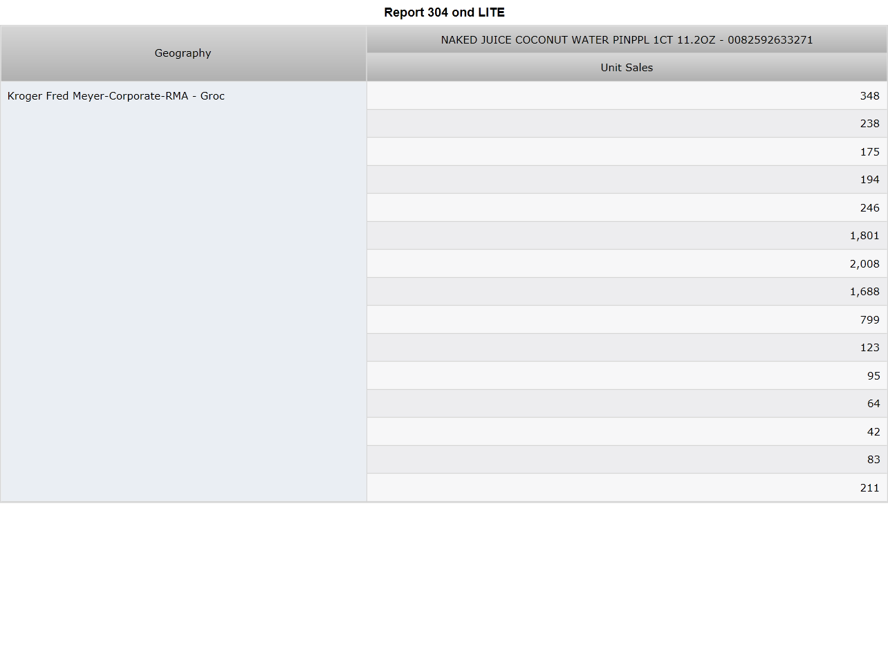Viewport: 888px width, 654px height.
Task: Click the report title 'Report 304 ond LITE'
Action: (444, 12)
